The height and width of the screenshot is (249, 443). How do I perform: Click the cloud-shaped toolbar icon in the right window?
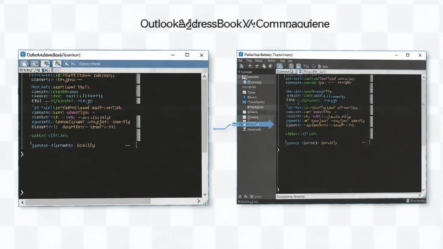[x=313, y=66]
